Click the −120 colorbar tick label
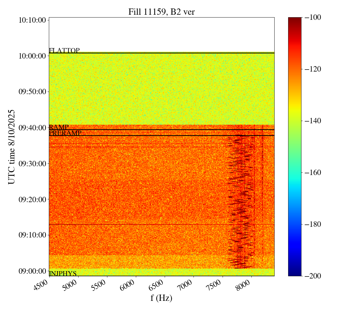The height and width of the screenshot is (311, 339). coord(313,69)
